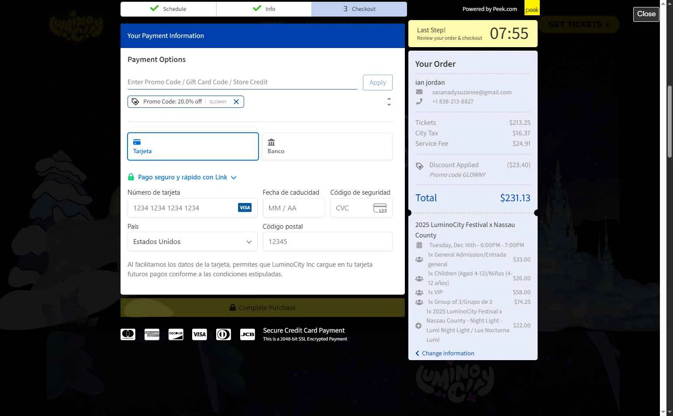
Task: Click the Discover logo in the footer
Action: point(176,334)
